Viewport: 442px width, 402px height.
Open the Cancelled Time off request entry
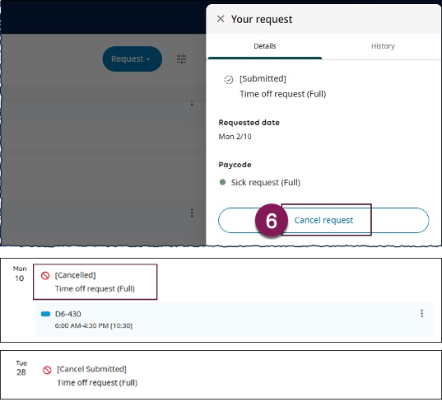point(95,282)
